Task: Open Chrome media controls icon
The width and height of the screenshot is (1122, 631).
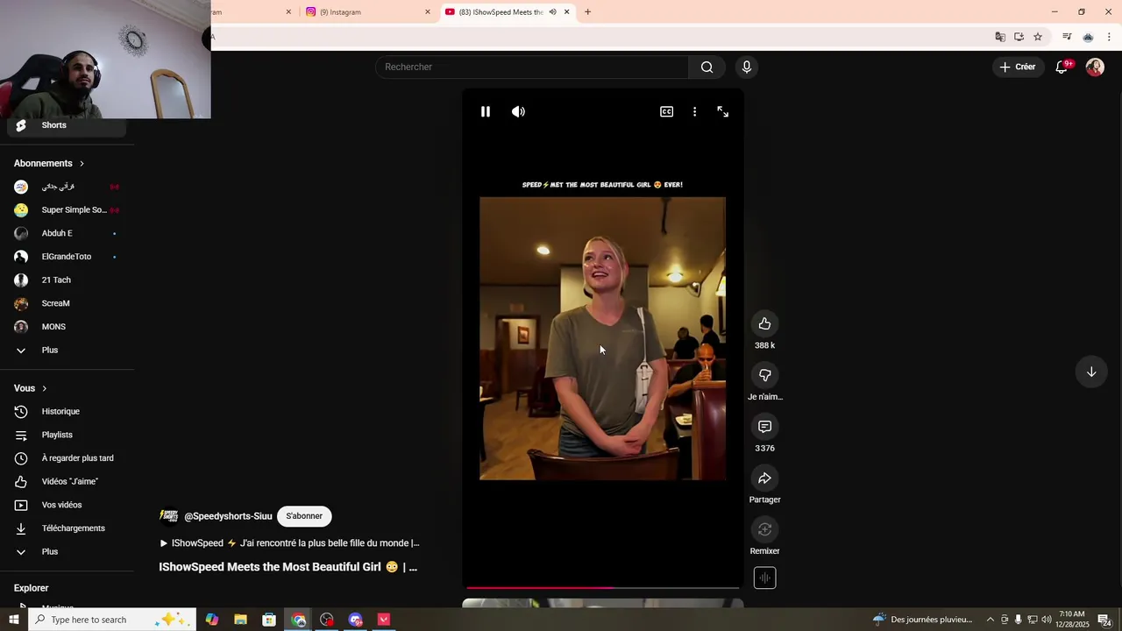Action: tap(1067, 37)
